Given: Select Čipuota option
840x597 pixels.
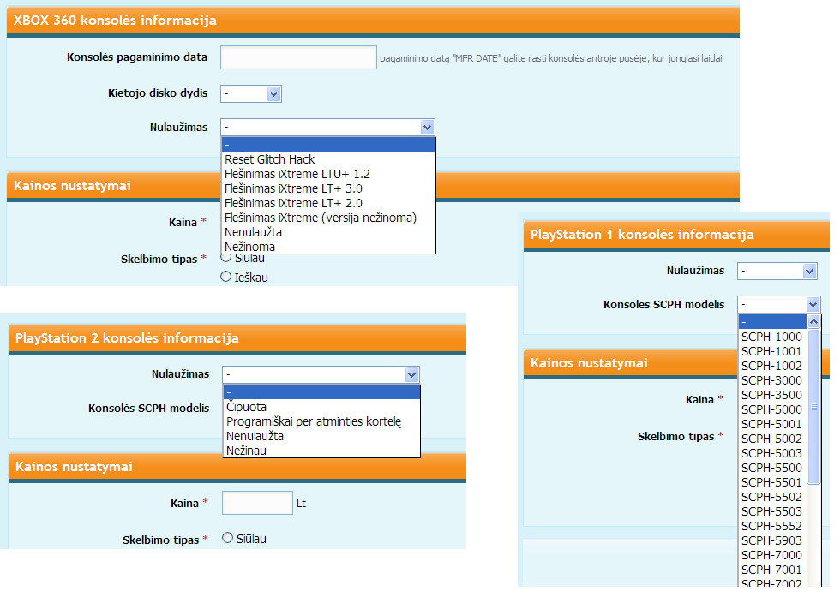Looking at the screenshot, I should point(321,407).
